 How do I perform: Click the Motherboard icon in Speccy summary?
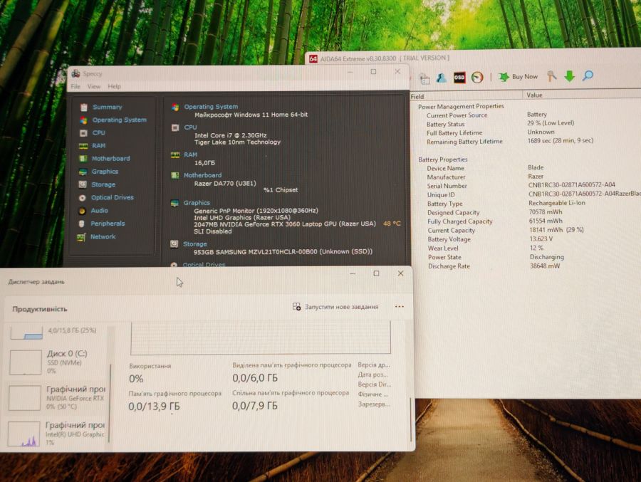click(x=175, y=175)
